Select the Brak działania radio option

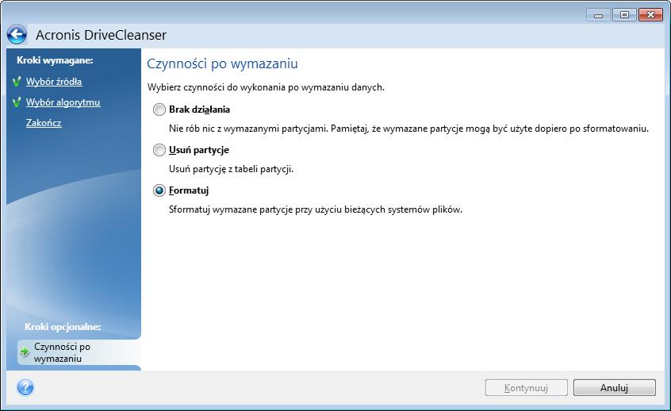159,109
